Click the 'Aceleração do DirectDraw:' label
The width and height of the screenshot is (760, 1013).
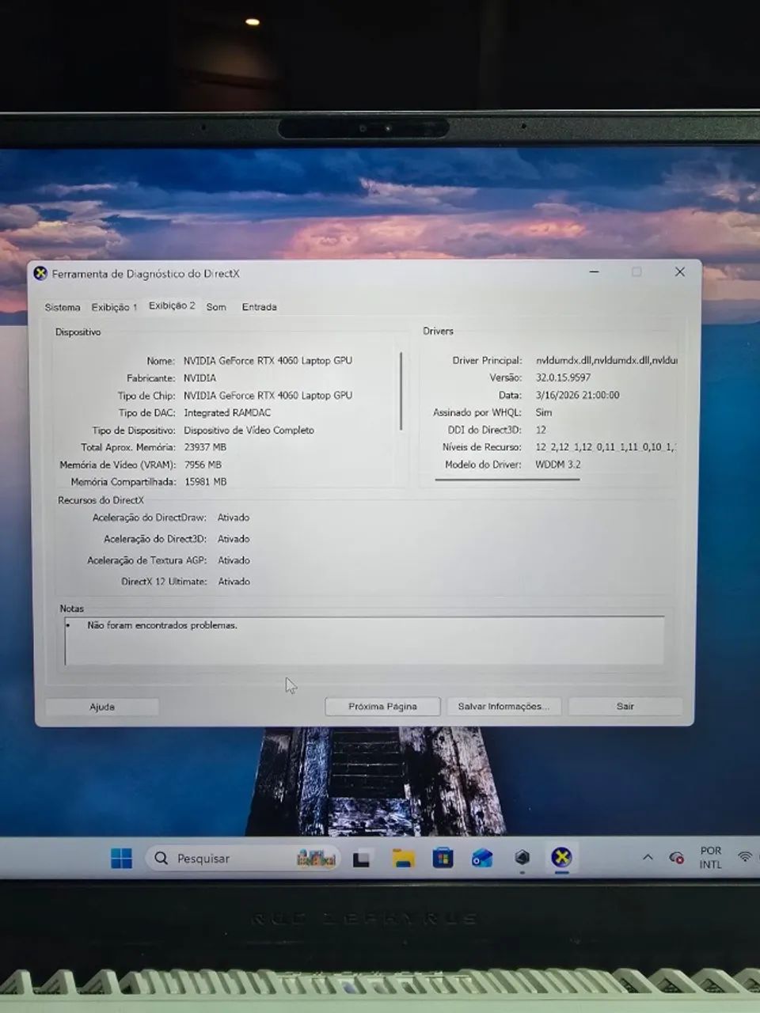[149, 518]
